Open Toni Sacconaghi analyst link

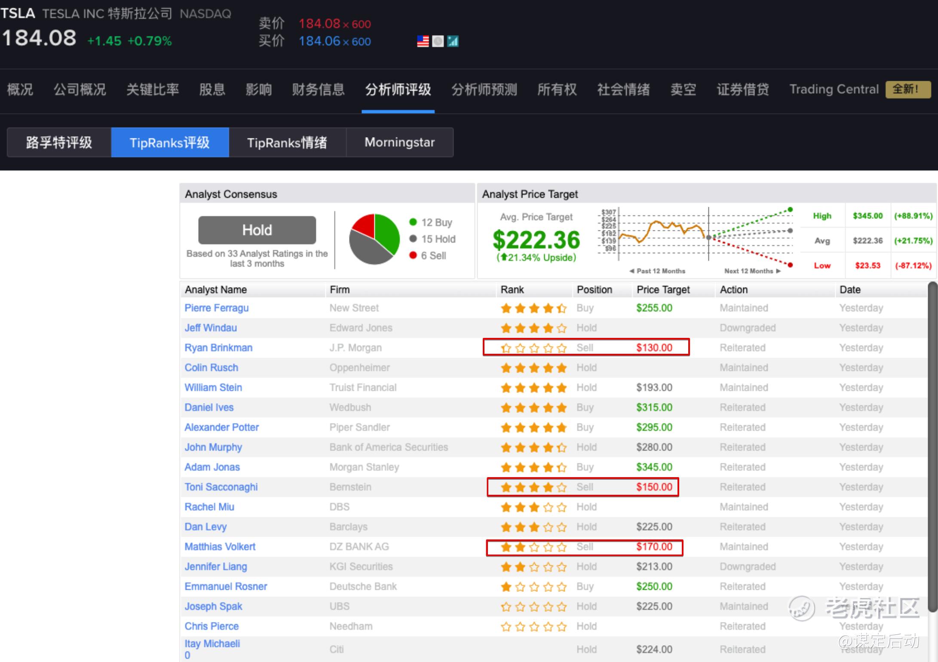[x=221, y=487]
